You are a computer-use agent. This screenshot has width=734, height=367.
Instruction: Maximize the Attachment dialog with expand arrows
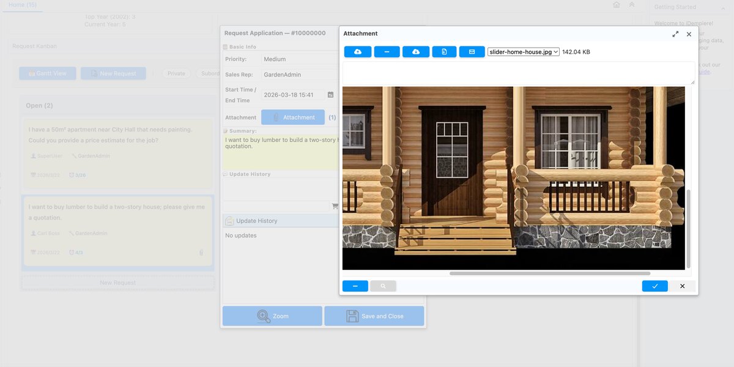point(675,34)
